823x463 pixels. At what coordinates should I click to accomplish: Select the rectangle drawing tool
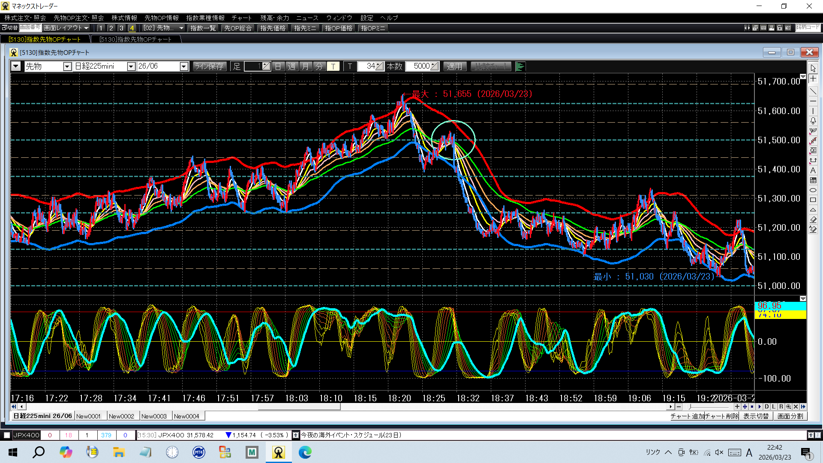tap(813, 200)
